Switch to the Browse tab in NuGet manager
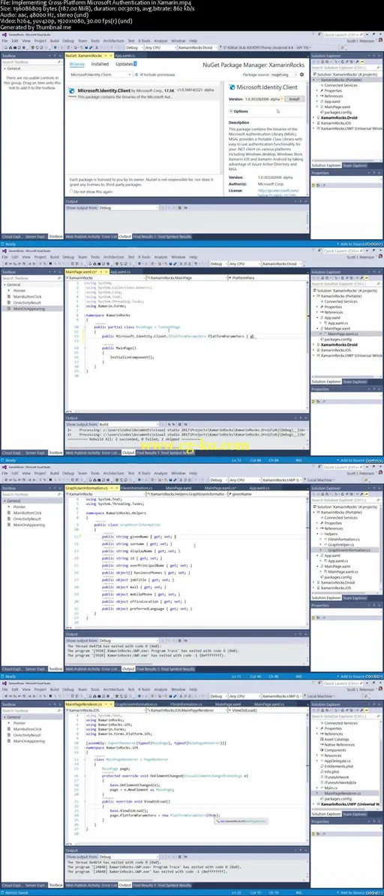384x896 pixels. coord(76,64)
